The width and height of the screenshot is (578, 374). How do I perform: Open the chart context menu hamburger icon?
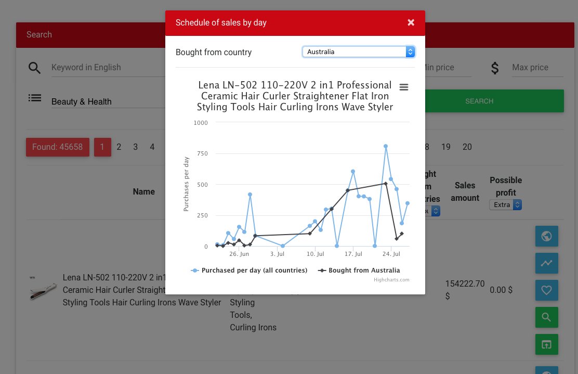[x=404, y=87]
